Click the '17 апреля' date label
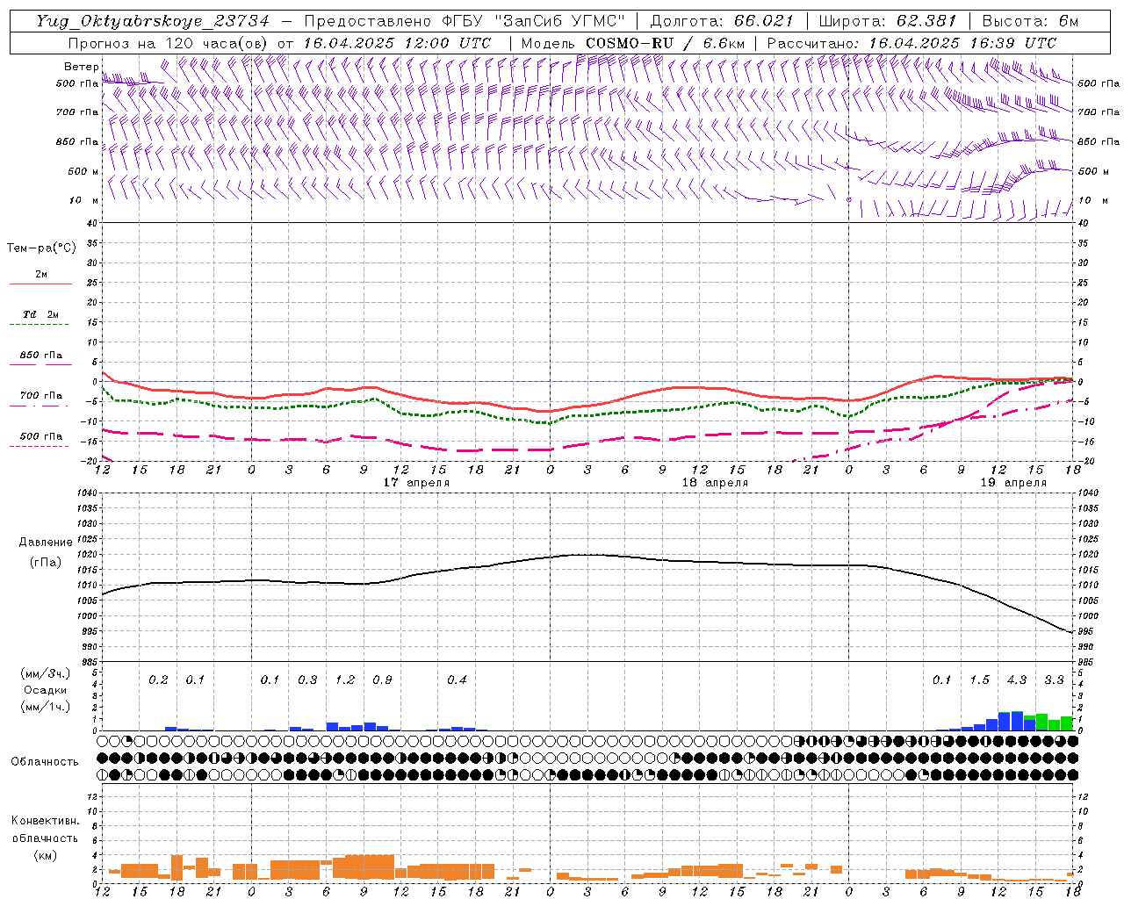The image size is (1124, 899). (x=416, y=483)
